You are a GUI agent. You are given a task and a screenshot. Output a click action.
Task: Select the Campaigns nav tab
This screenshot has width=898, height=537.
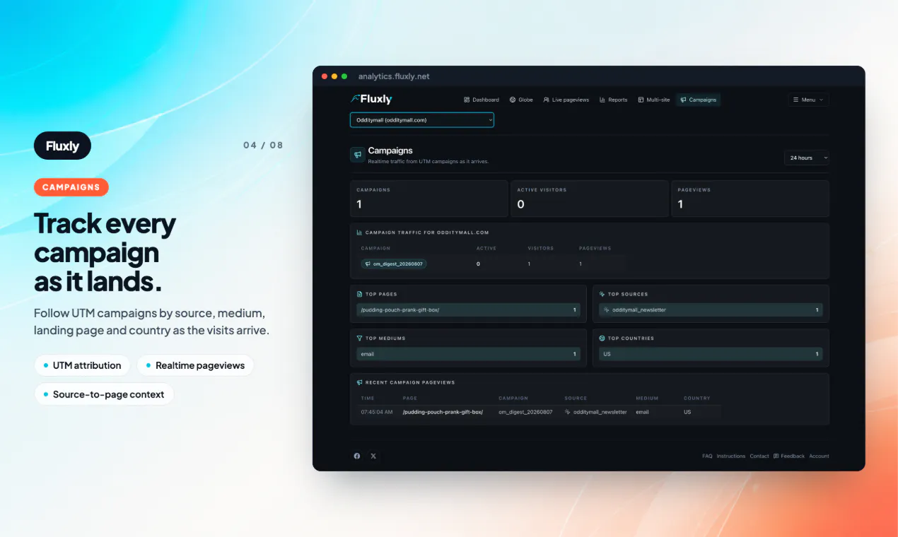[698, 100]
